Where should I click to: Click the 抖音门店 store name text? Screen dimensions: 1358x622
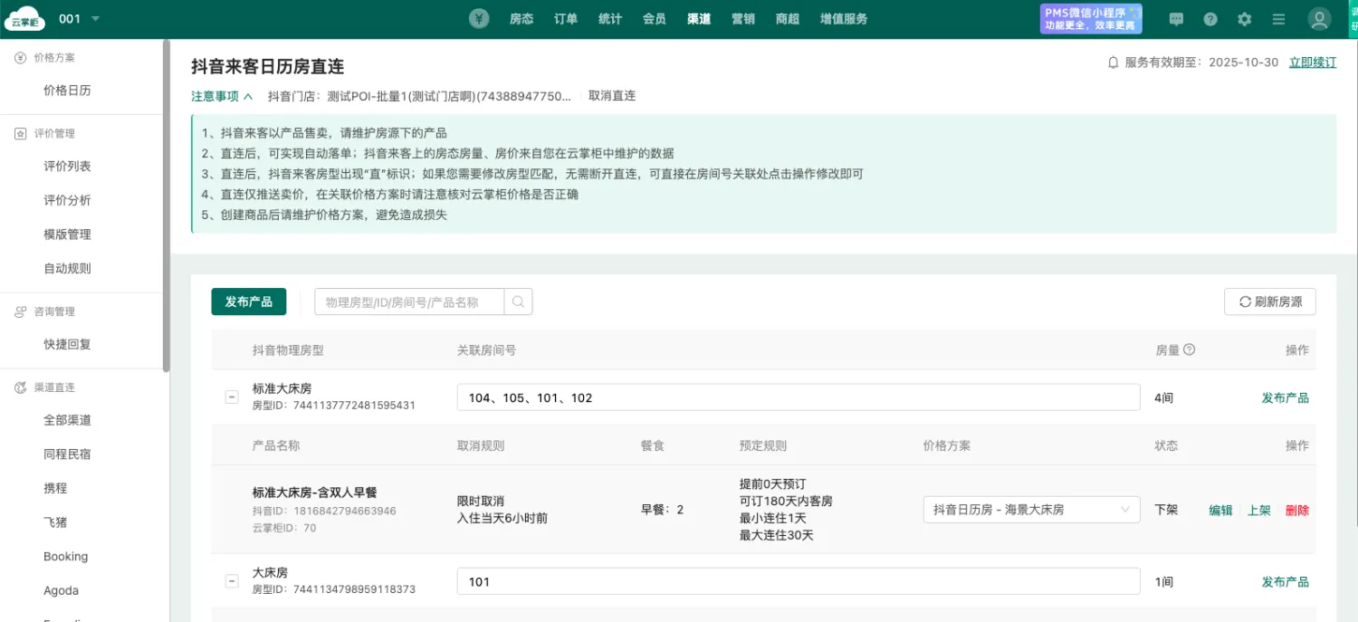point(420,95)
